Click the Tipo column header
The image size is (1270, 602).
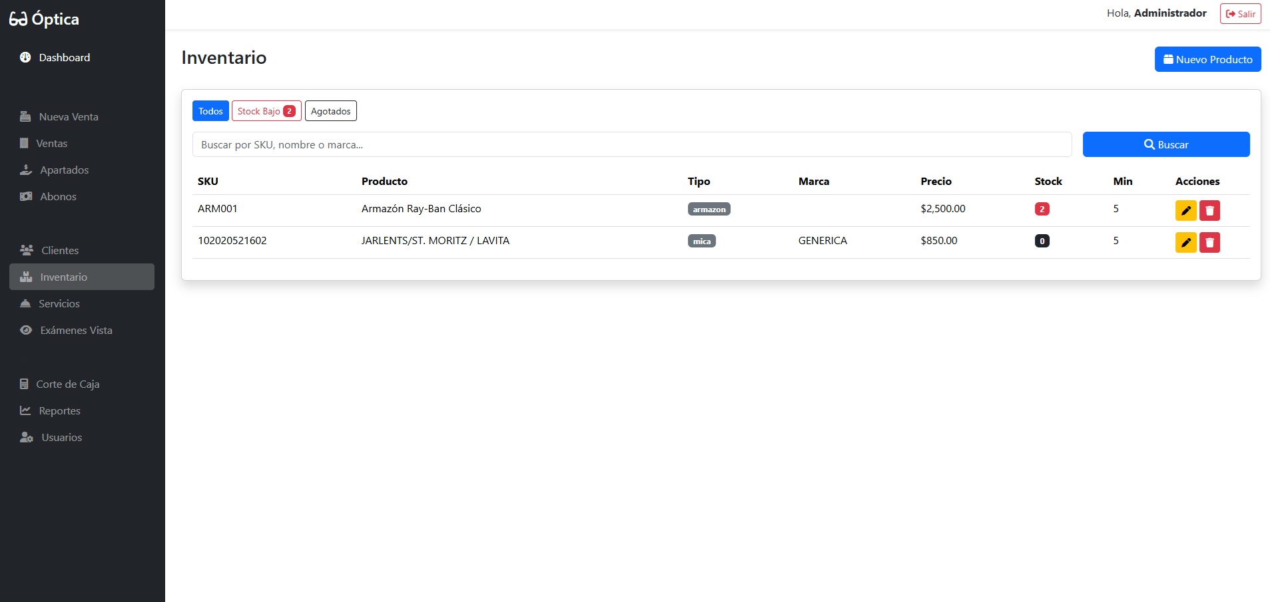click(699, 181)
